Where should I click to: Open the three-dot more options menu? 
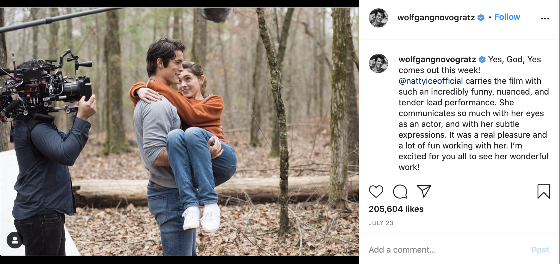click(545, 19)
